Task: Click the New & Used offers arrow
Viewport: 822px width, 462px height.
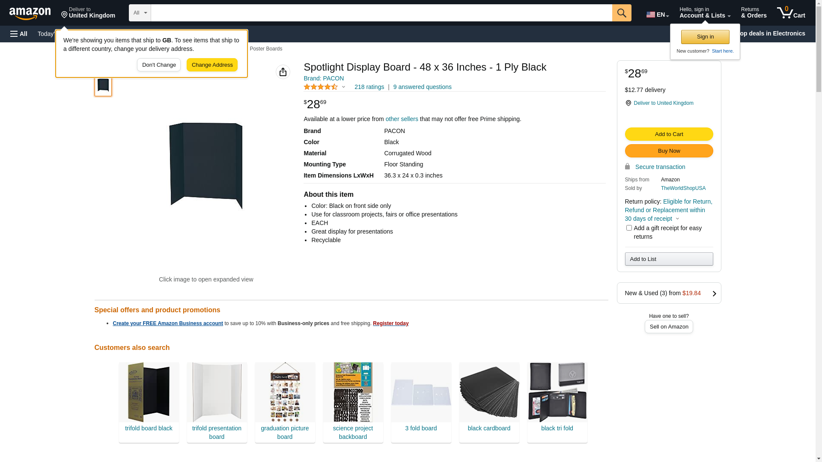Action: 714,293
